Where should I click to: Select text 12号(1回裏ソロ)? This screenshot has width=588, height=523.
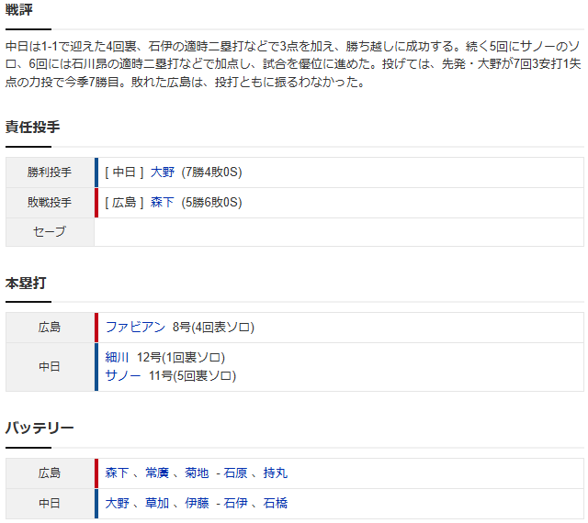pyautogui.click(x=181, y=358)
